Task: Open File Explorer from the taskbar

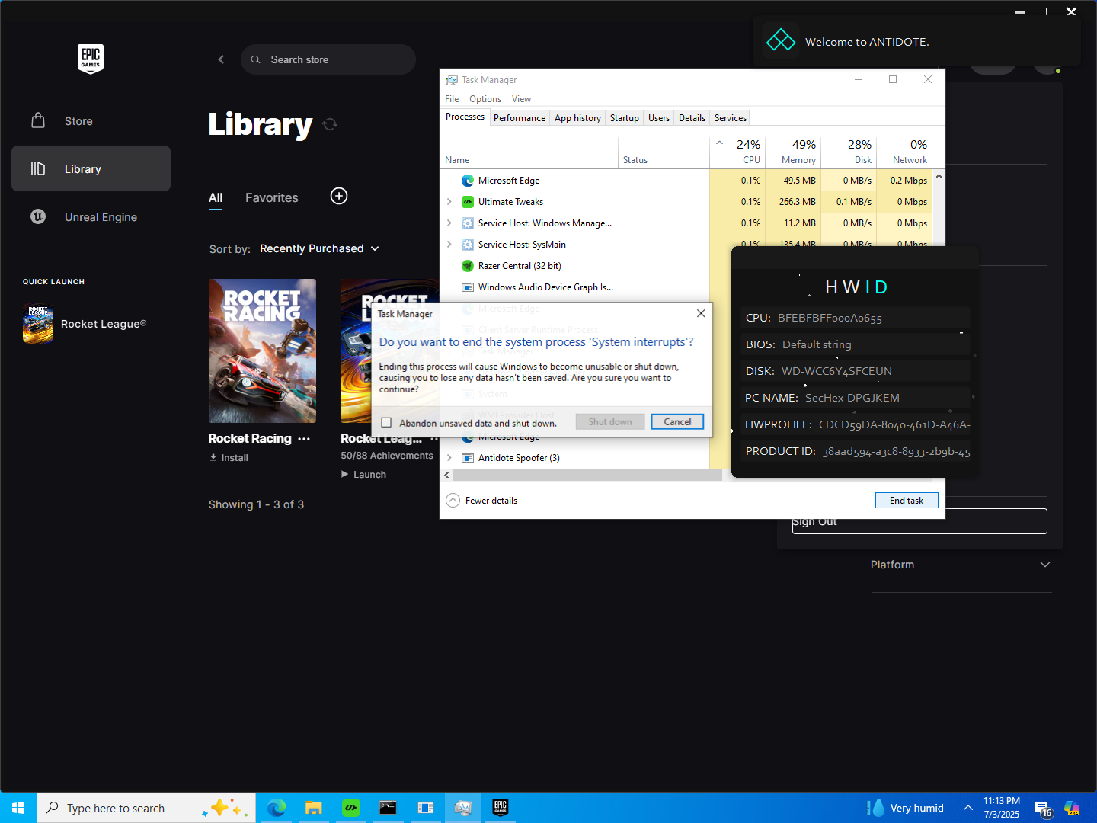Action: pyautogui.click(x=313, y=808)
